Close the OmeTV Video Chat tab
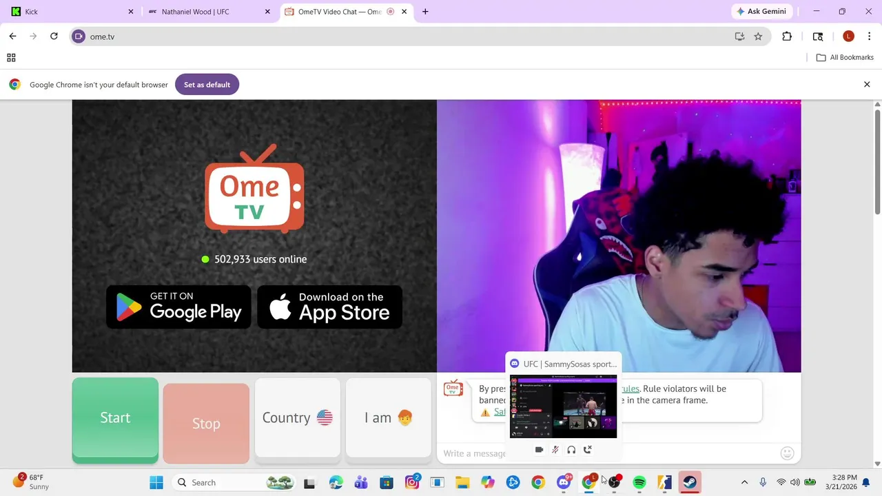This screenshot has width=882, height=496. pyautogui.click(x=404, y=12)
